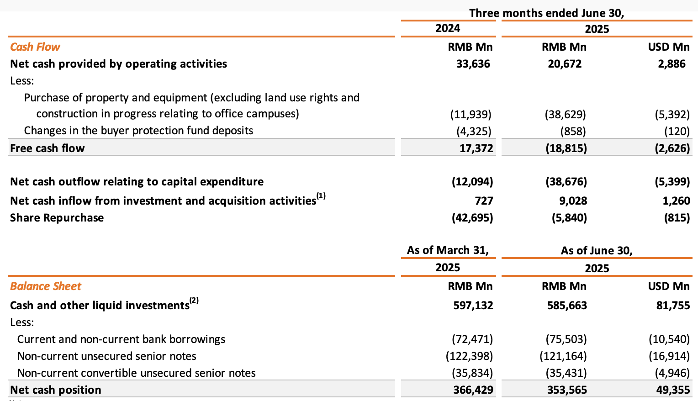Select the 597,132 liquid investments value
This screenshot has height=401, width=698.
pyautogui.click(x=473, y=306)
